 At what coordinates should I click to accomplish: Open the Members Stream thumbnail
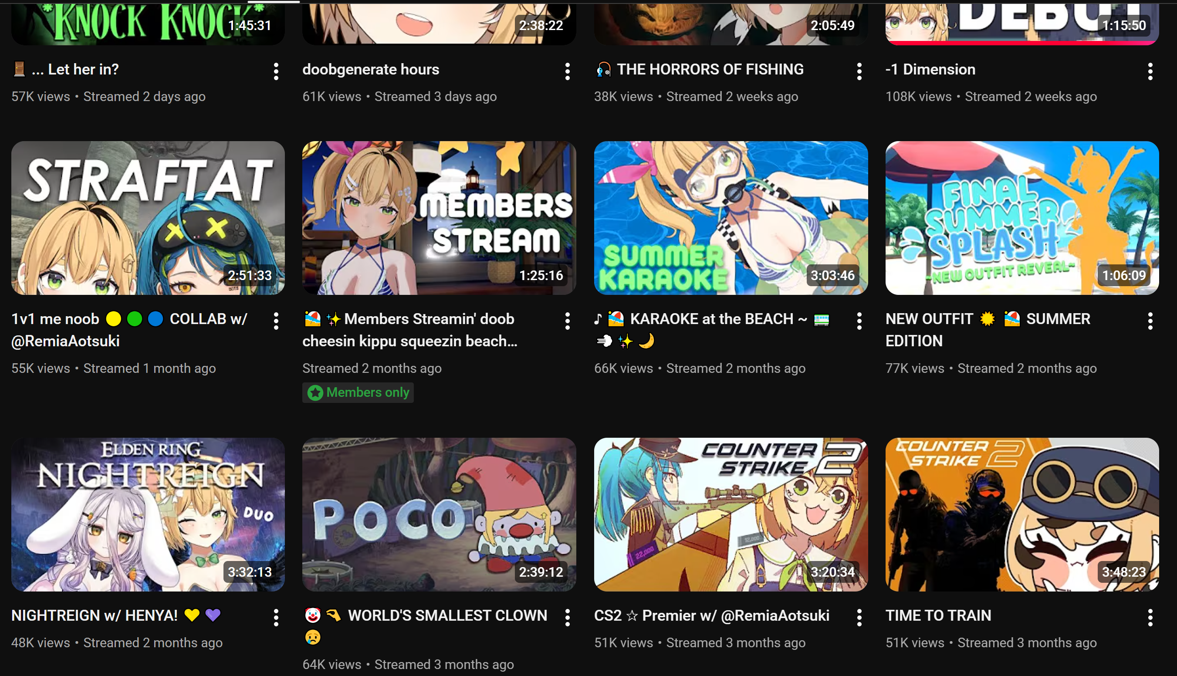(439, 218)
